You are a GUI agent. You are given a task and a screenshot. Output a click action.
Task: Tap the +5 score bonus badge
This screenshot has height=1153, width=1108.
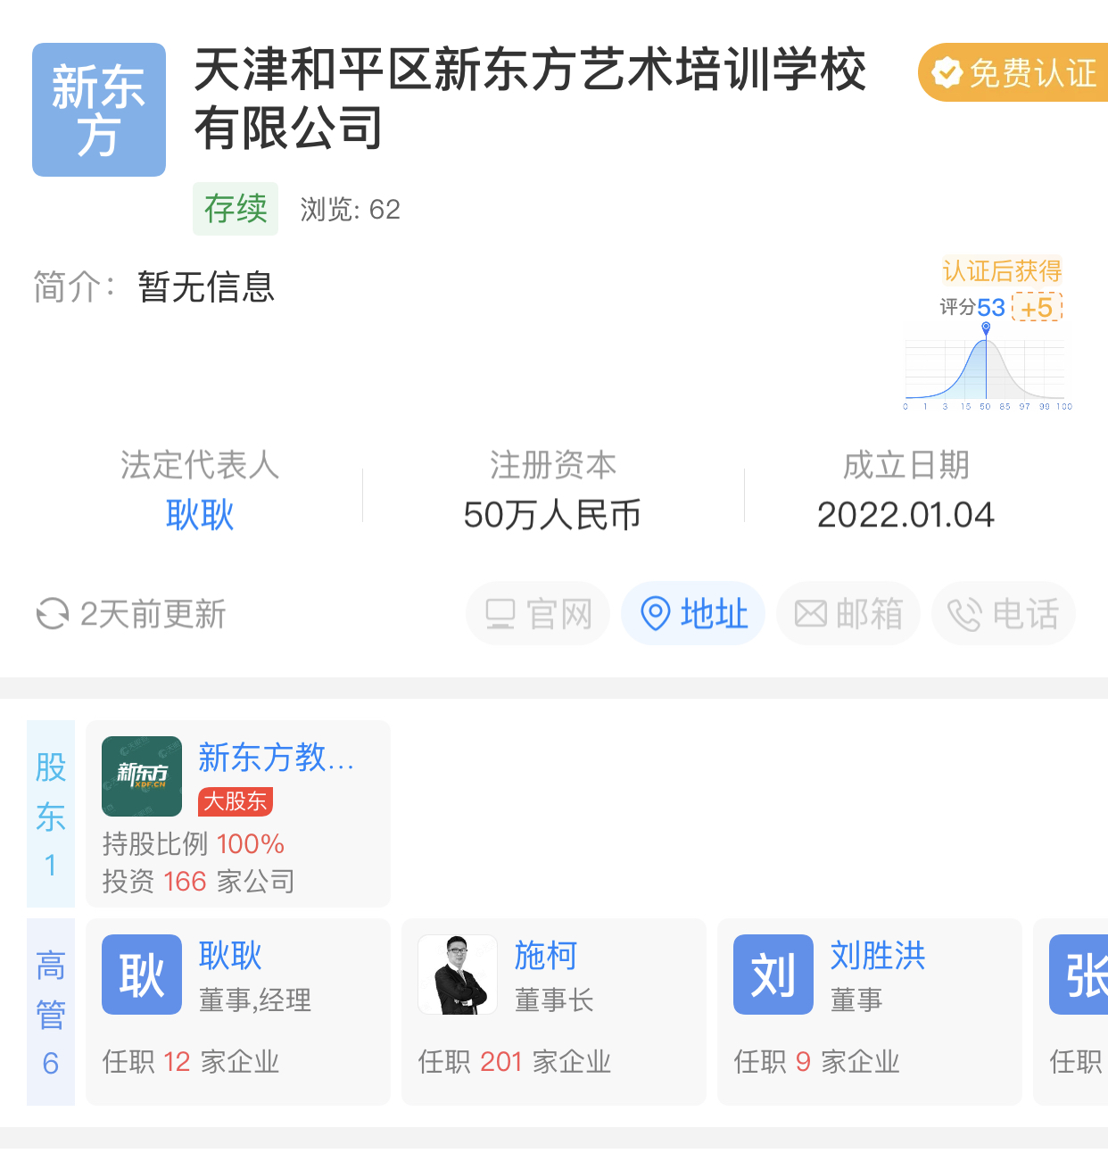[x=1038, y=308]
